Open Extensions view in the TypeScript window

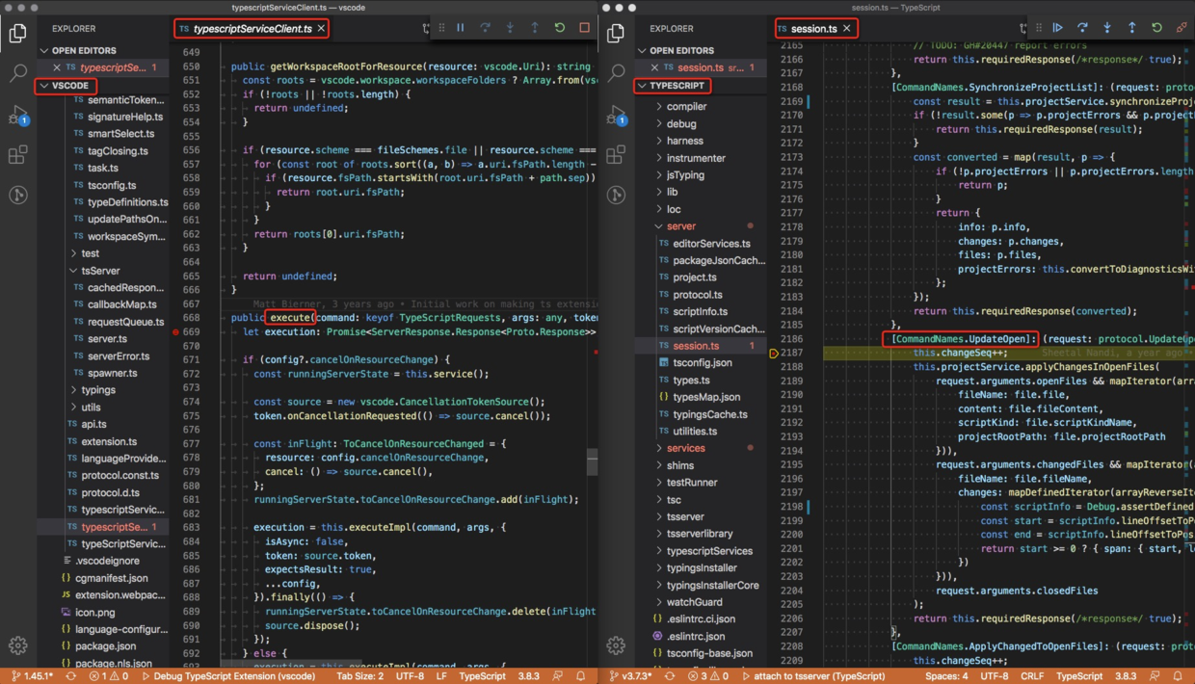tap(616, 154)
